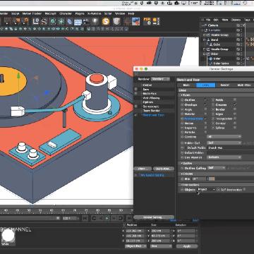Image resolution: width=254 pixels, height=254 pixels.
Task: Enable the Angle line type checkbox
Action: point(205,109)
